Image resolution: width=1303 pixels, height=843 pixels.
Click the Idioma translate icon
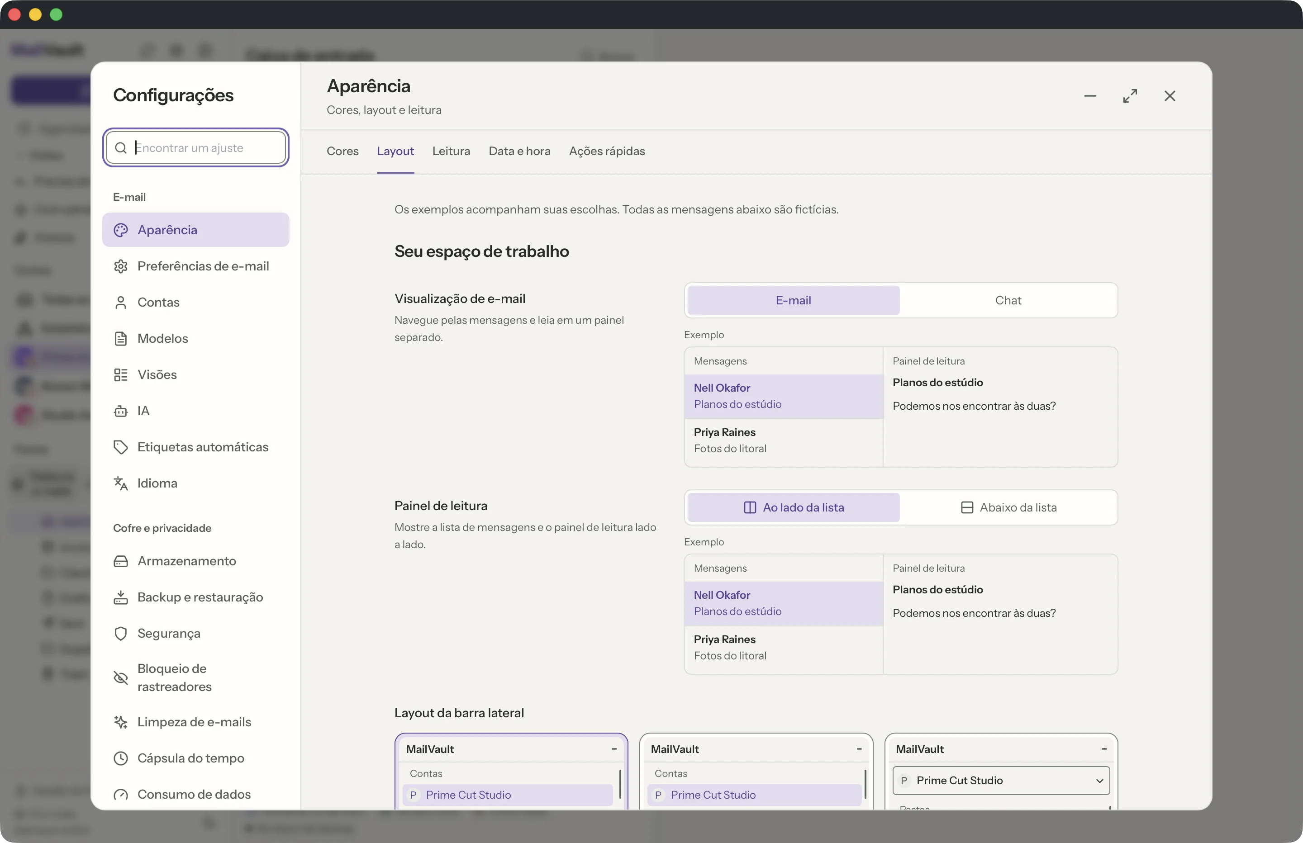(120, 483)
